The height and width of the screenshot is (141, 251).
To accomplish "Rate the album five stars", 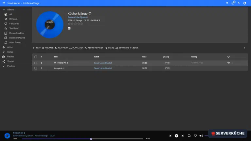I will coord(82,23).
